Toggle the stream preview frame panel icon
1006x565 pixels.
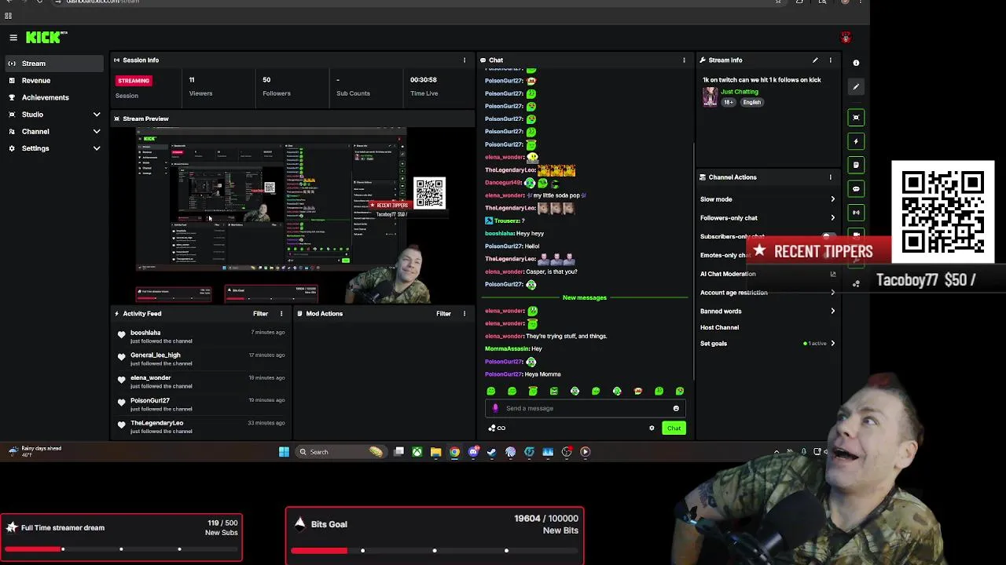point(856,118)
